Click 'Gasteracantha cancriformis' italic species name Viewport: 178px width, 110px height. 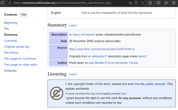(x=123, y=35)
